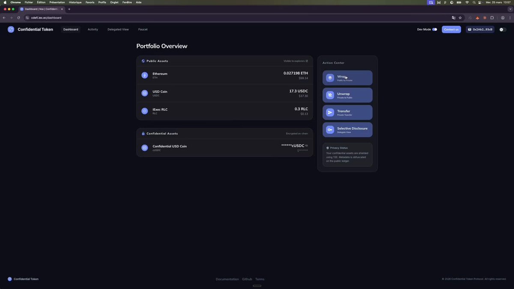Image resolution: width=514 pixels, height=289 pixels.
Task: Reveal hidden cUSDC balance with eye icon
Action: pos(307,146)
